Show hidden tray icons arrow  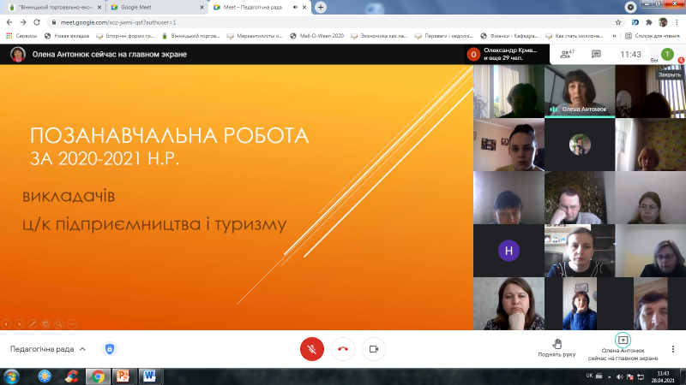(x=610, y=376)
